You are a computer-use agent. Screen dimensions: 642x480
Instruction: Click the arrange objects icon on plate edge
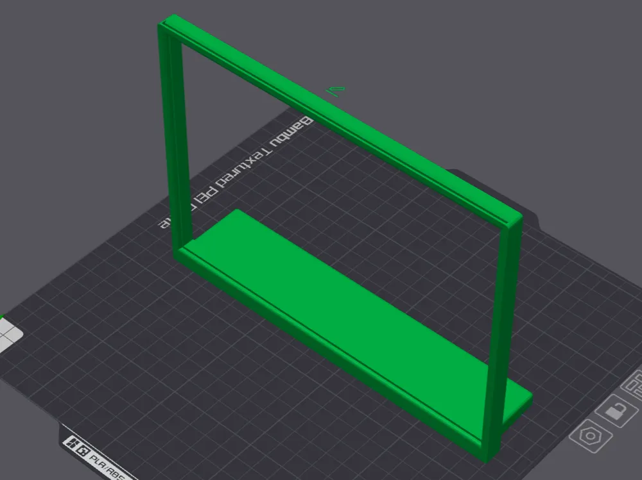633,385
